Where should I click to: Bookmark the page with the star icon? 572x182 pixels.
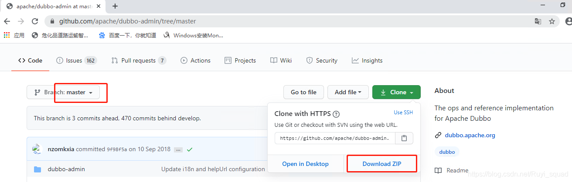(x=552, y=21)
